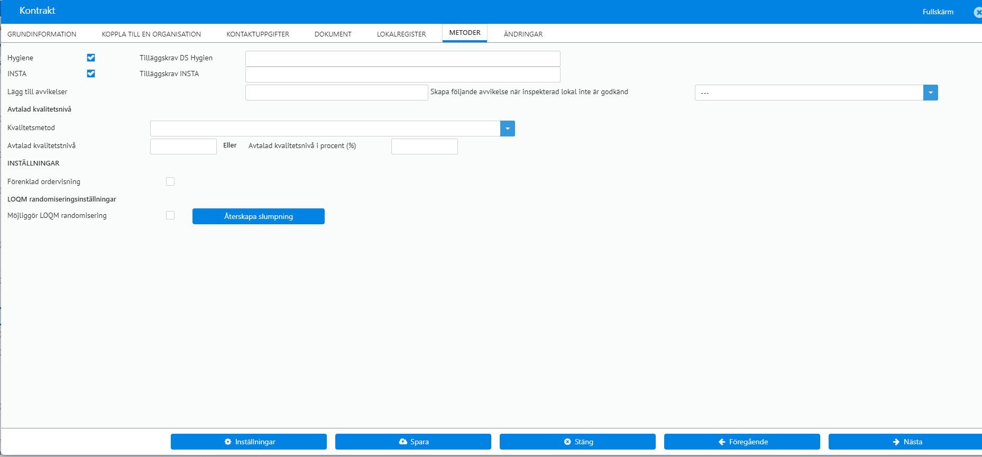Go to Föregående step

click(x=742, y=442)
